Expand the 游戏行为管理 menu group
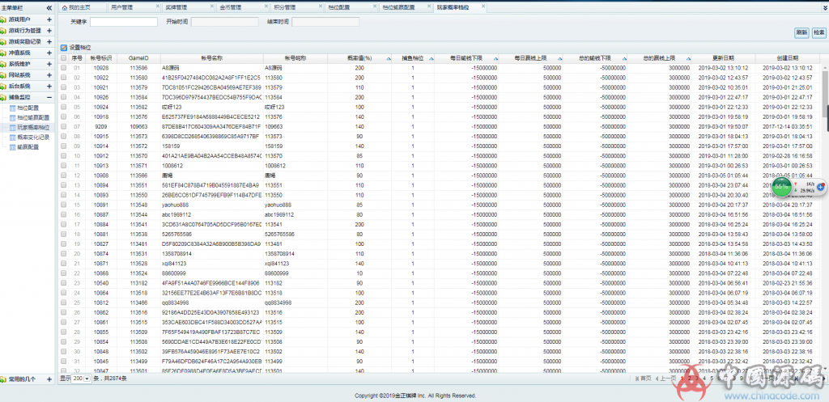This screenshot has width=829, height=402. tap(49, 31)
